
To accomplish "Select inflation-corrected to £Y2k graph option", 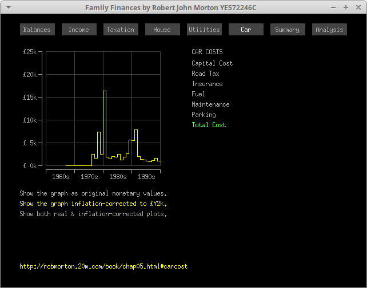I will [93, 204].
